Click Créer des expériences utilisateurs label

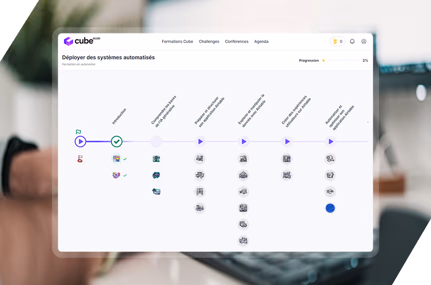(296, 111)
